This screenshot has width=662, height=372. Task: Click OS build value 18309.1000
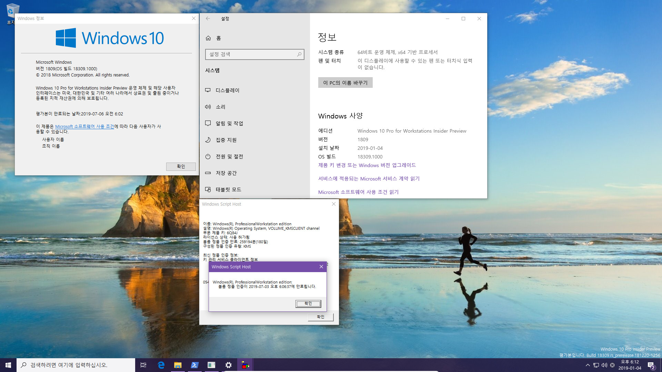coord(370,157)
